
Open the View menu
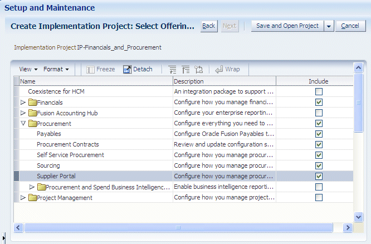pyautogui.click(x=28, y=69)
